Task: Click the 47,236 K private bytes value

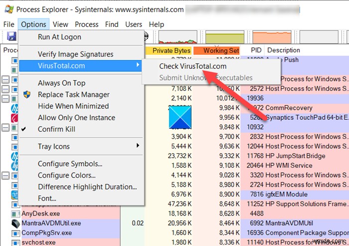Action: [180, 204]
